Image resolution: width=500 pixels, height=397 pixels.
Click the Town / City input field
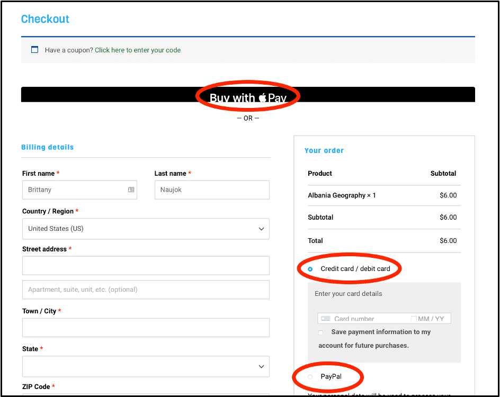[146, 328]
